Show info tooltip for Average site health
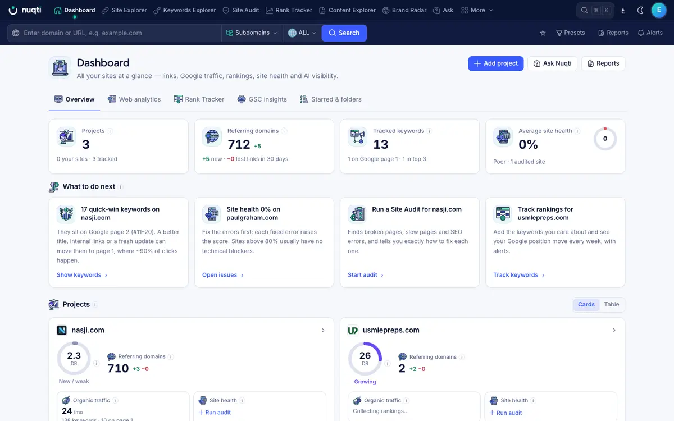 pos(577,131)
